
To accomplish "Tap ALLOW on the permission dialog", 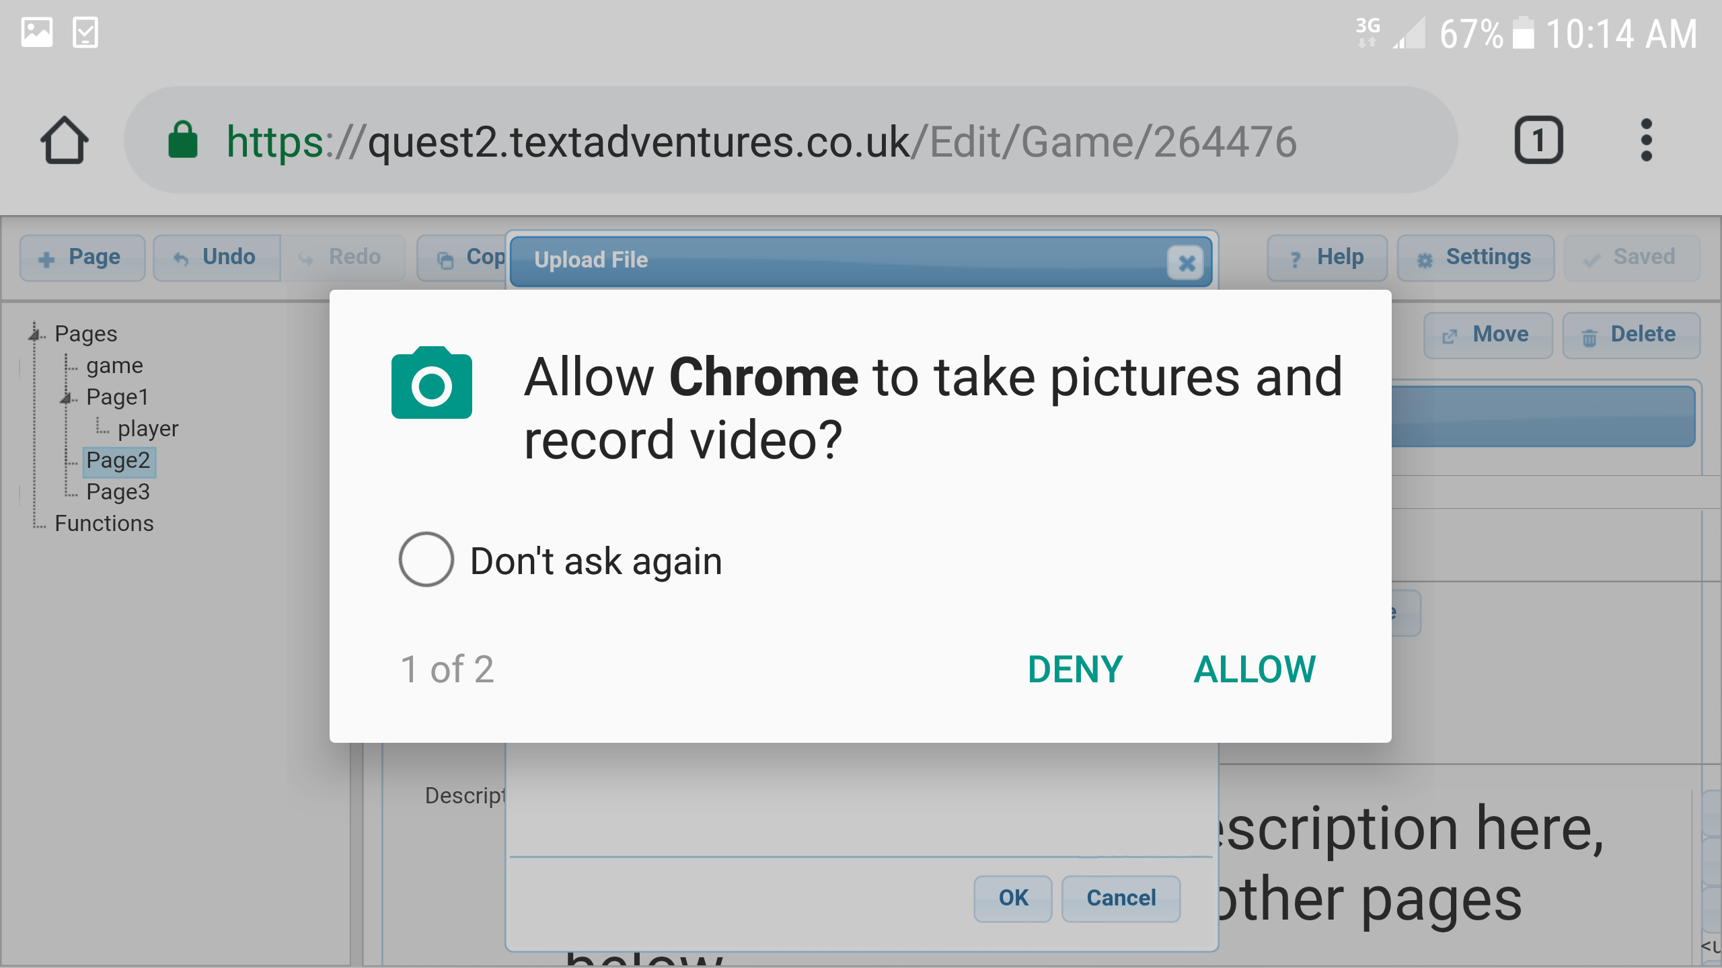I will pyautogui.click(x=1255, y=670).
